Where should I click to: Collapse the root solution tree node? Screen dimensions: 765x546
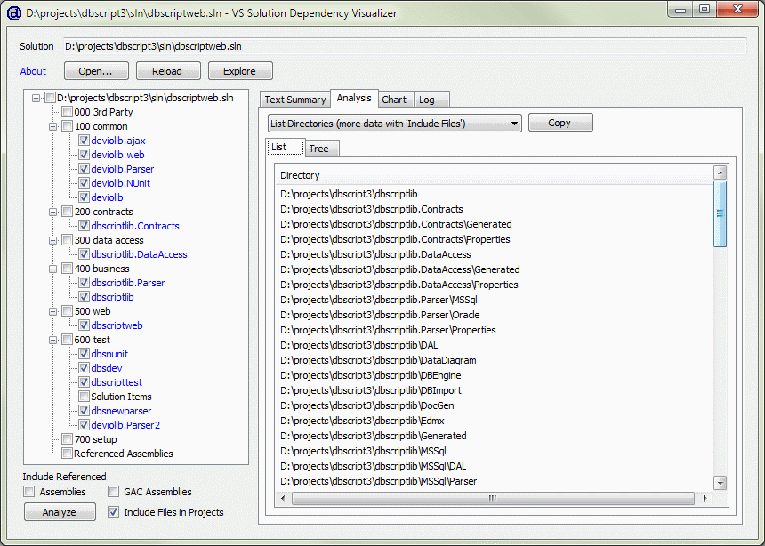pos(36,98)
